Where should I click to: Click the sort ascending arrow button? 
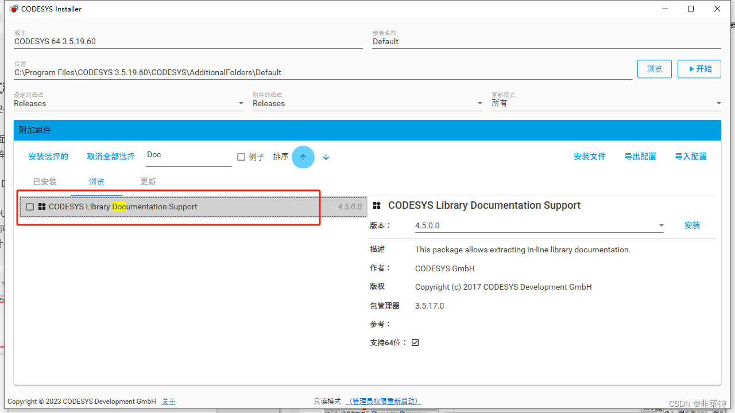(303, 157)
